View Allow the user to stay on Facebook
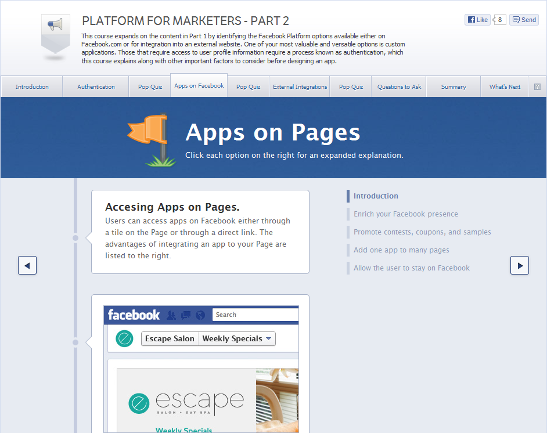Screen dimensions: 547x433 pyautogui.click(x=412, y=268)
